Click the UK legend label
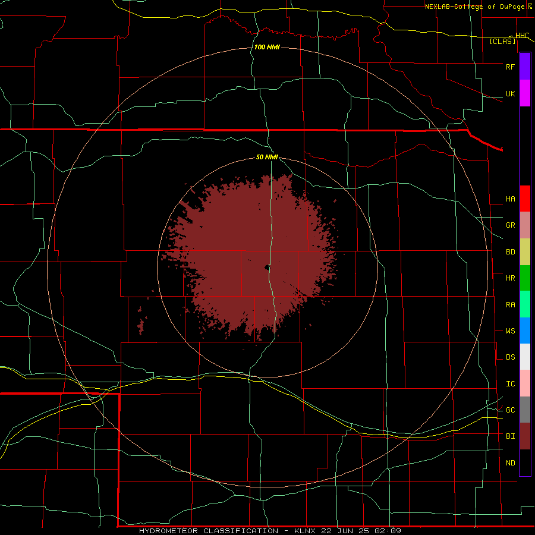Viewport: 535px width, 535px height. coord(510,93)
